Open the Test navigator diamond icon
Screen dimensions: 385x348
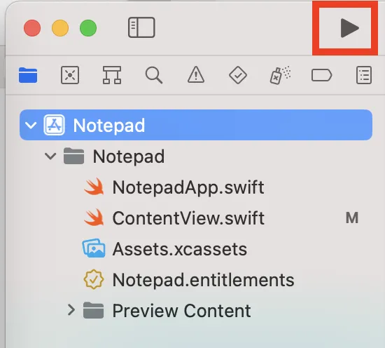point(238,75)
